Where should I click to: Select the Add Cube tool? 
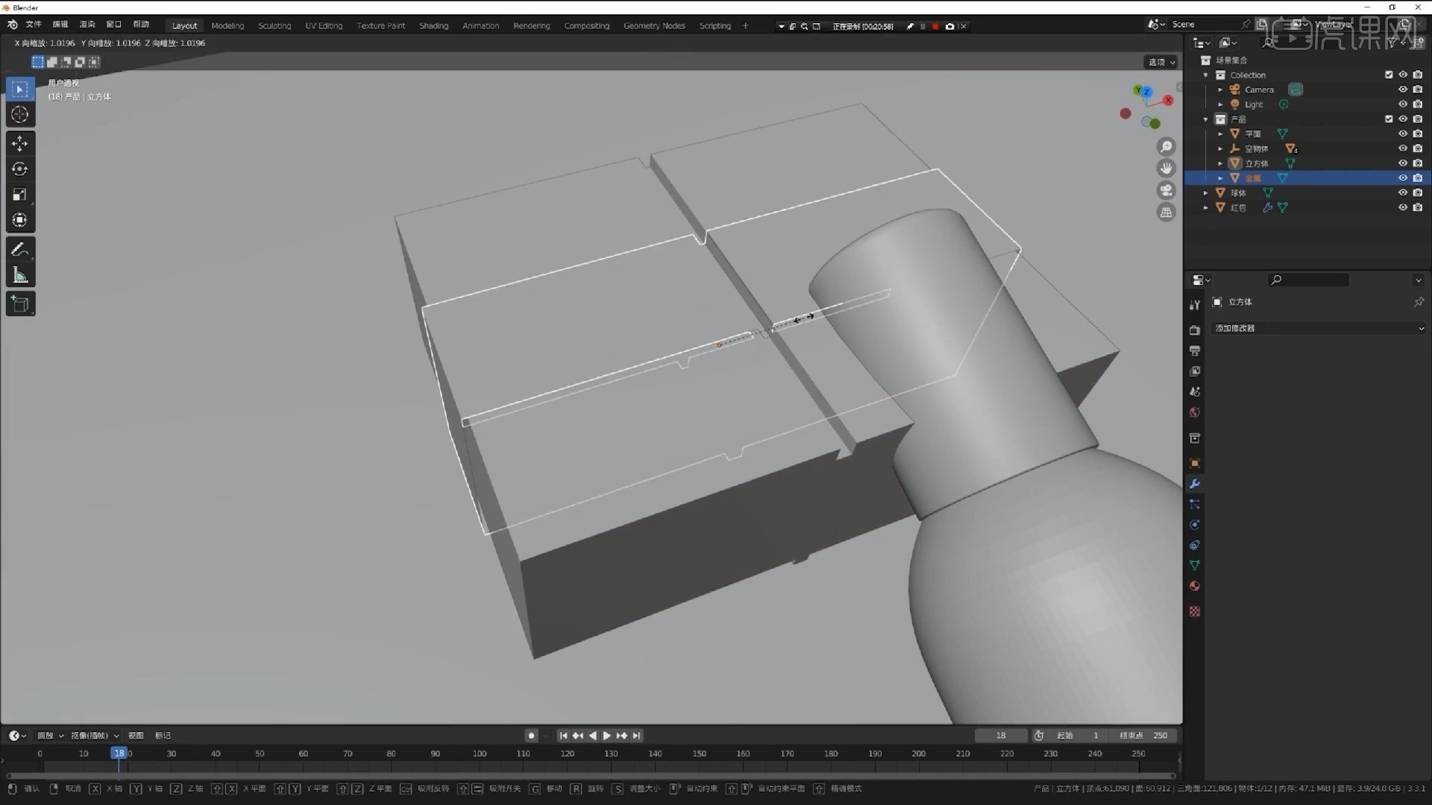click(20, 304)
